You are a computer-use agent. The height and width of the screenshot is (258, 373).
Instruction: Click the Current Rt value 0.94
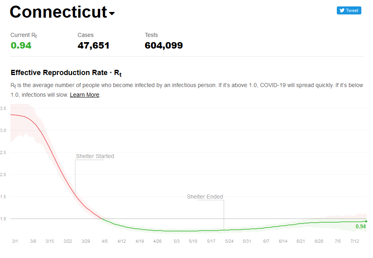[21, 45]
